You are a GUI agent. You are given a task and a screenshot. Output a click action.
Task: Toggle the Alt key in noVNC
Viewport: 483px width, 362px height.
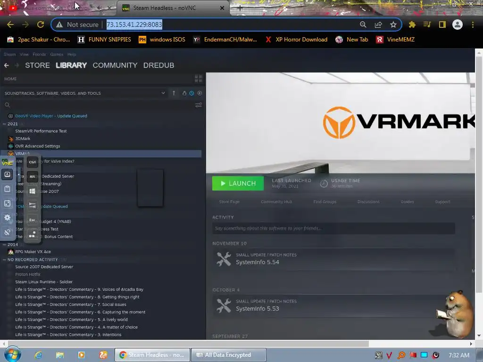[33, 176]
